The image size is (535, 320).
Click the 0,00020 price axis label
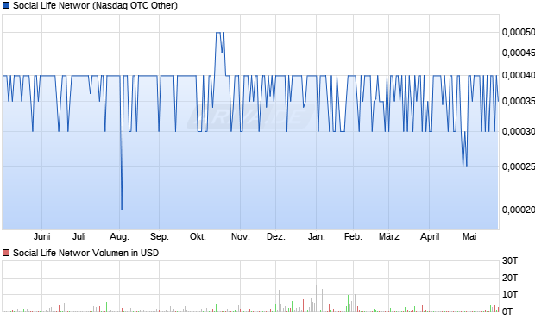[519, 210]
